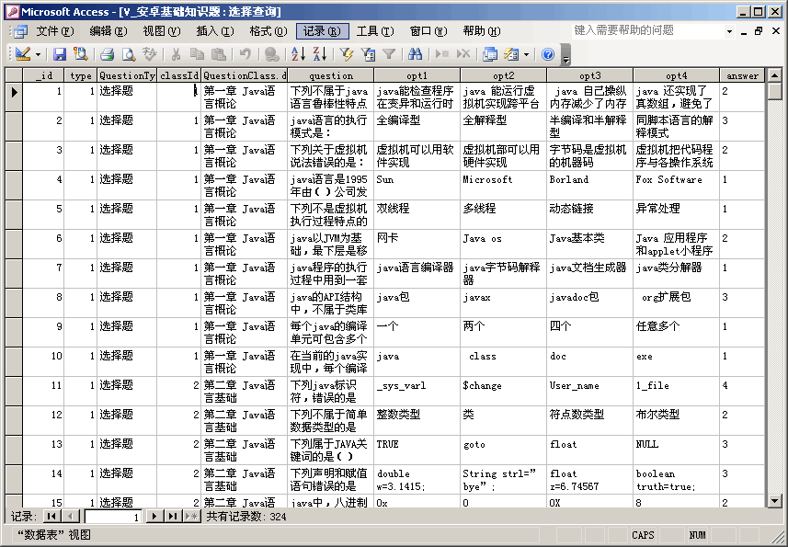Open the 帮助(H) menu

482,31
